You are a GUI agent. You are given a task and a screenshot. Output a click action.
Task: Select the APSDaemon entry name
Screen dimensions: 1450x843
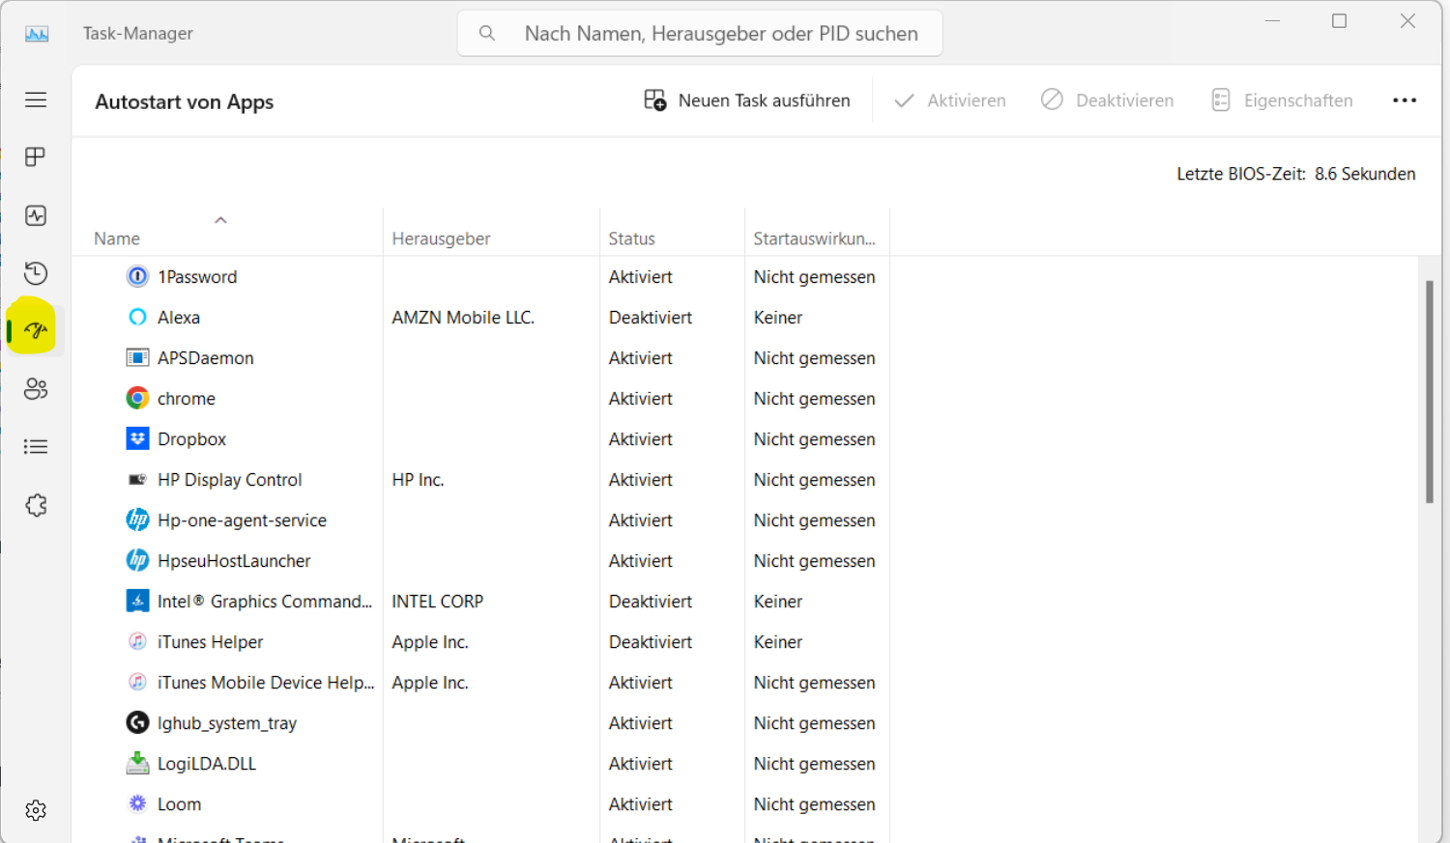click(x=206, y=358)
